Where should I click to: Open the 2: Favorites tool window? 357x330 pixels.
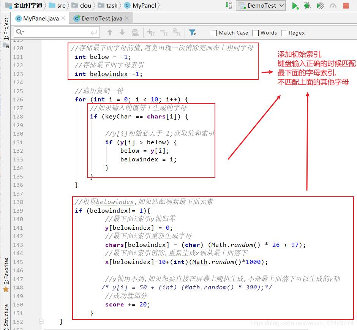pos(6,271)
